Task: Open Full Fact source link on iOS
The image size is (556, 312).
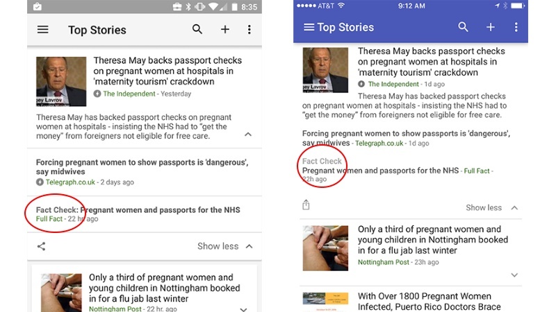Action: pyautogui.click(x=477, y=171)
